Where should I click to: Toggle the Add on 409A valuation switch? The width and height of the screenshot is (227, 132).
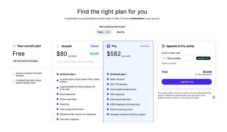point(60,62)
